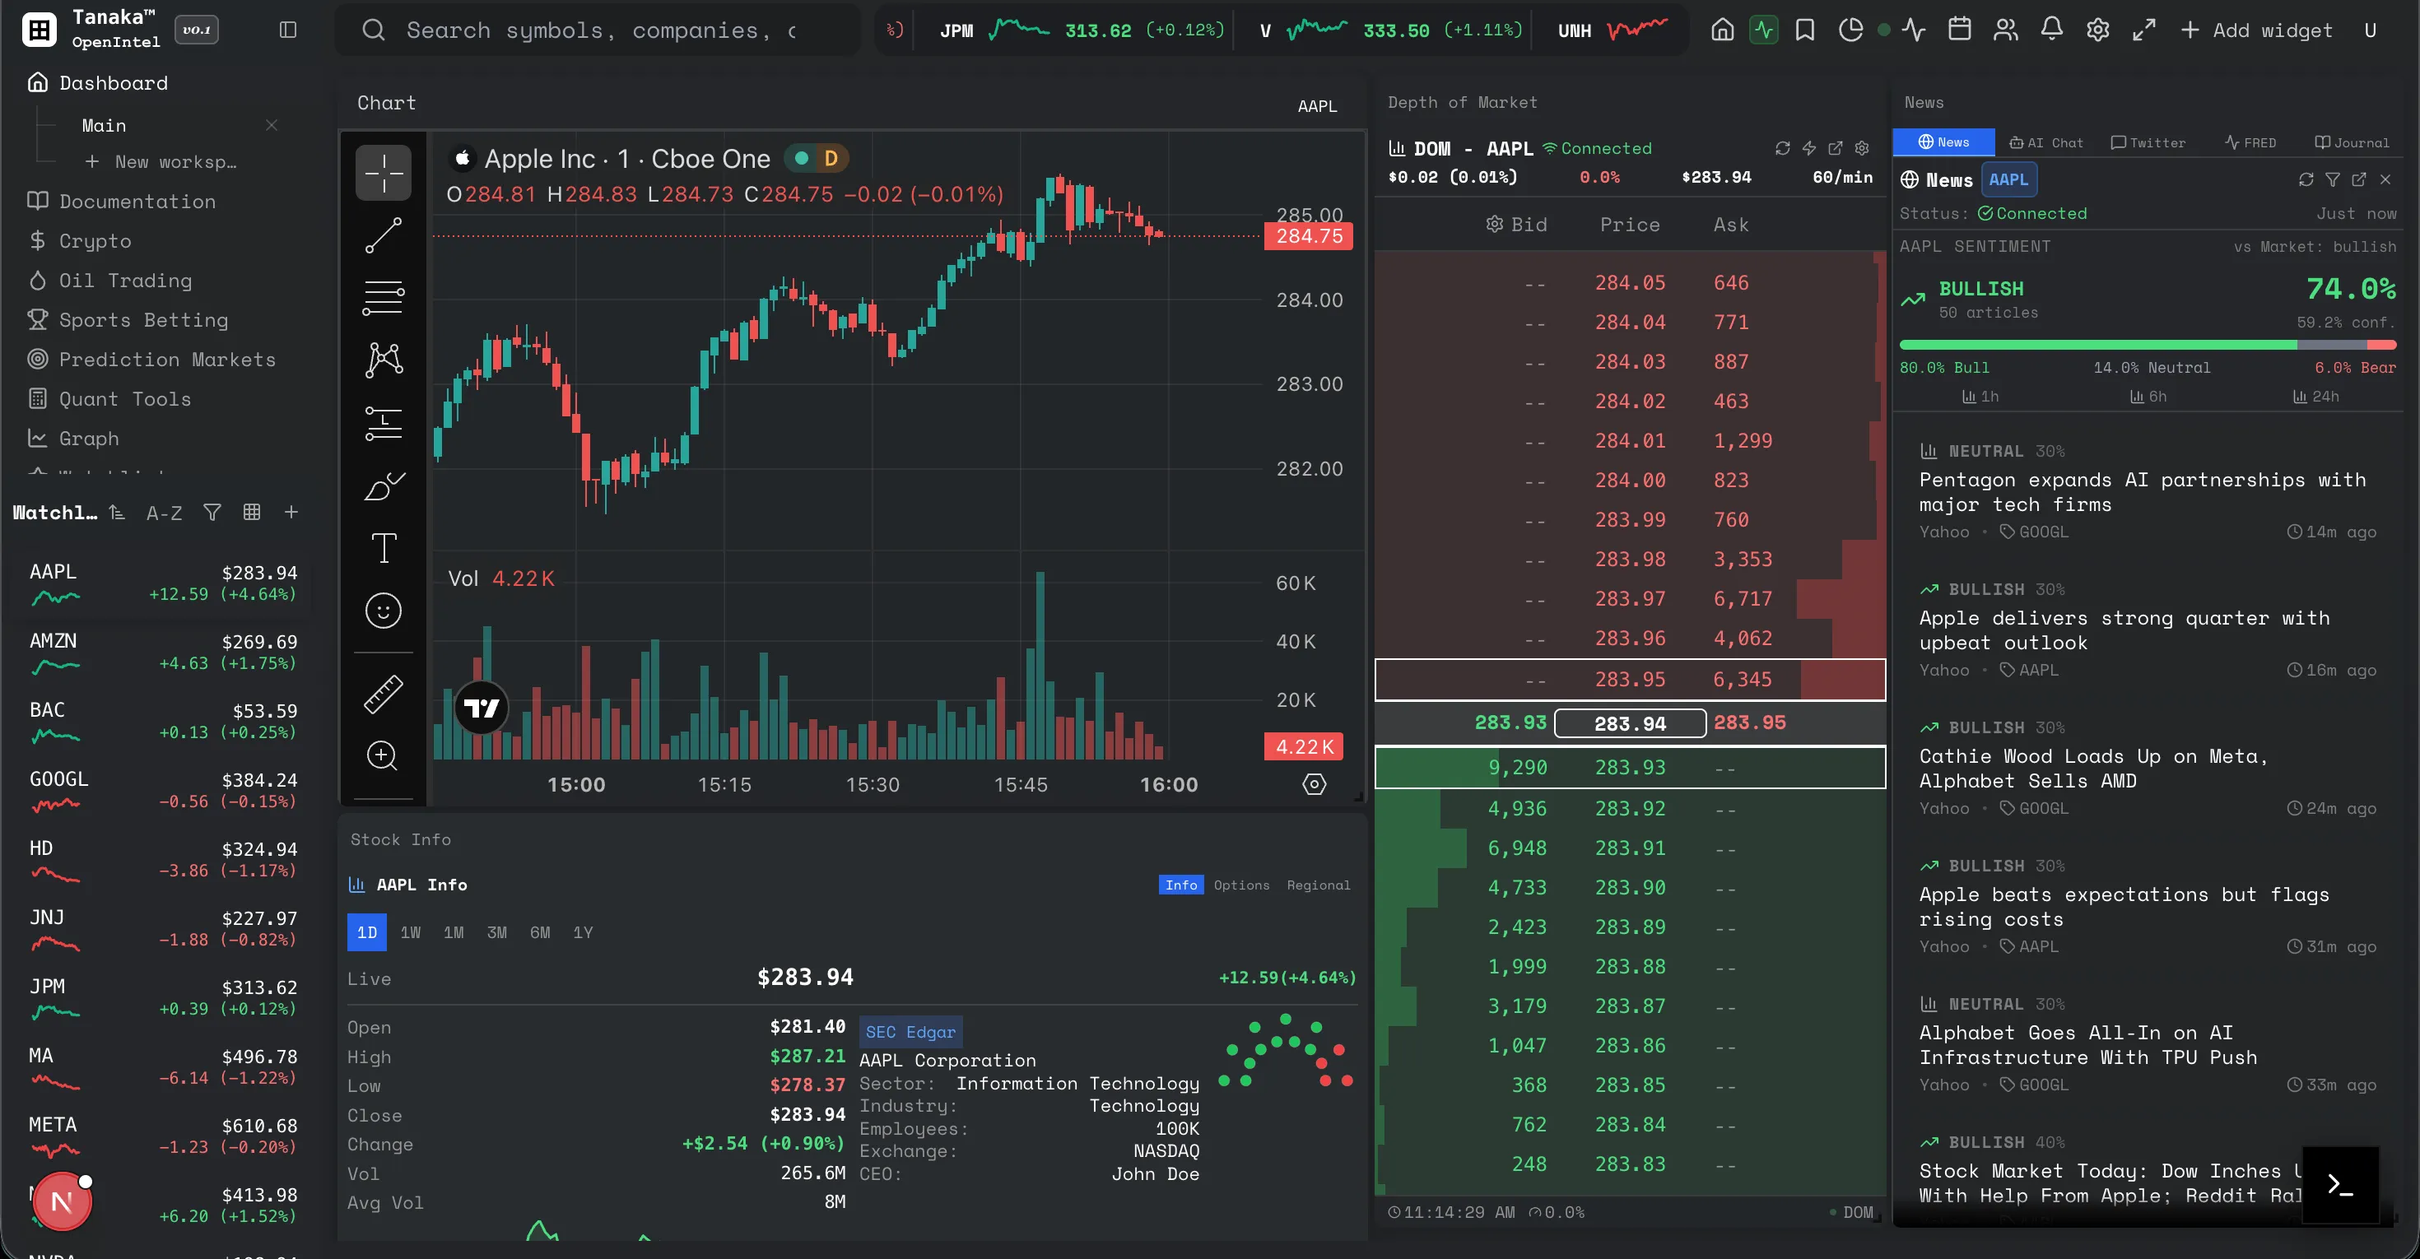Open the FRED tab
This screenshot has width=2420, height=1259.
click(2250, 142)
